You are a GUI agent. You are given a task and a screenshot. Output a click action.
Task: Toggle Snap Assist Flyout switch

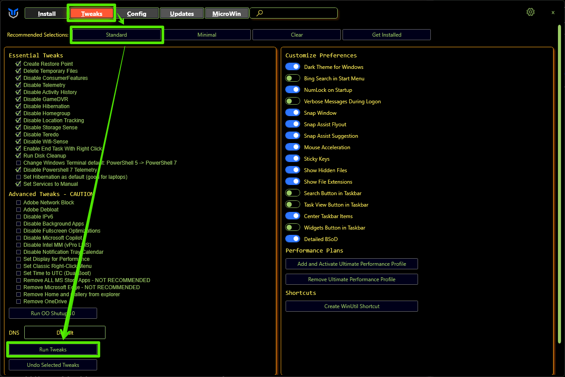[x=293, y=124]
